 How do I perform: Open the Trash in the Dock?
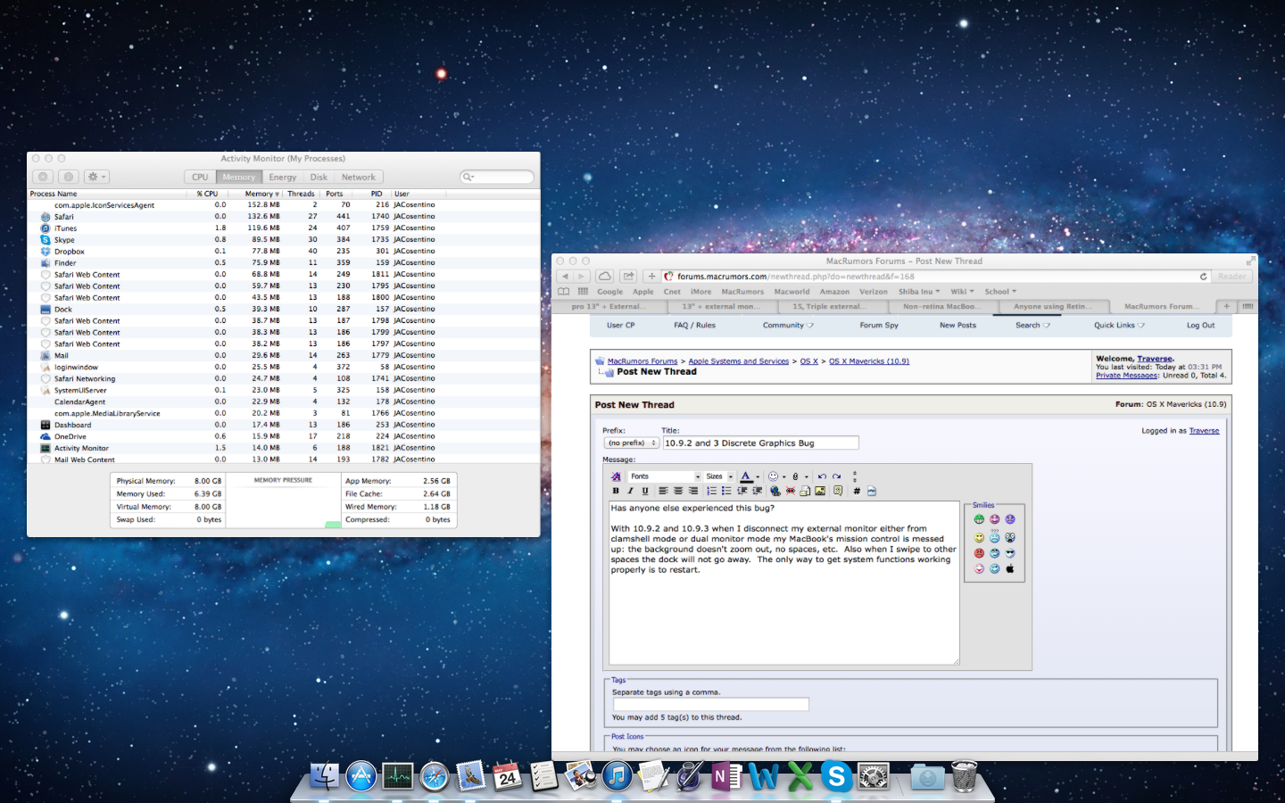pyautogui.click(x=965, y=775)
